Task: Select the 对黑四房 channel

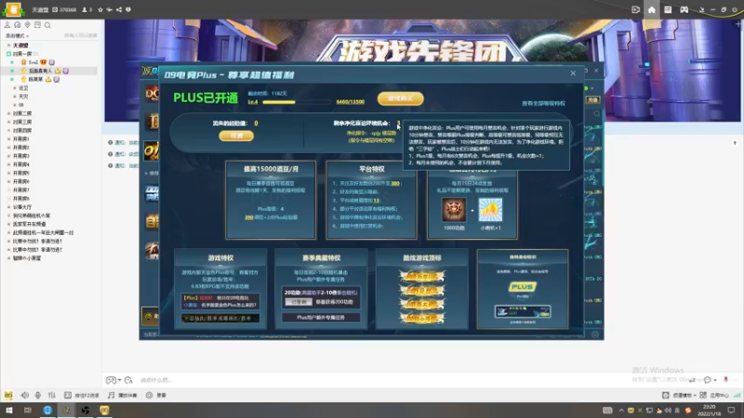Action: pos(22,130)
